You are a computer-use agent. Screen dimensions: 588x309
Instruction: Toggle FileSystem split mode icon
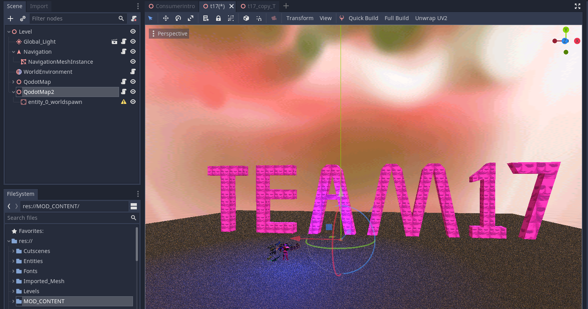(134, 206)
